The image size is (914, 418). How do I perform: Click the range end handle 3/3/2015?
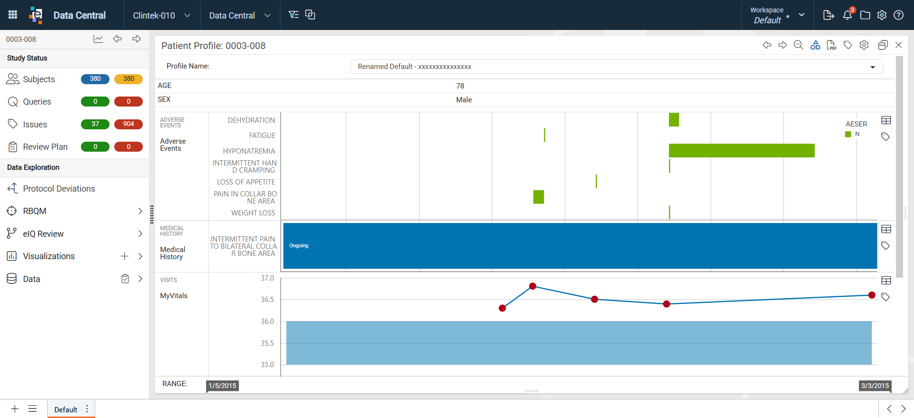875,386
